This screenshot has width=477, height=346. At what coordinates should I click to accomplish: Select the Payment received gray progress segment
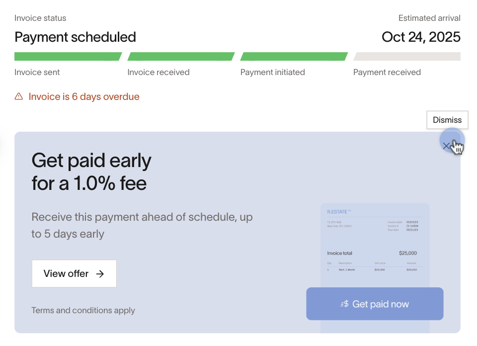point(406,56)
